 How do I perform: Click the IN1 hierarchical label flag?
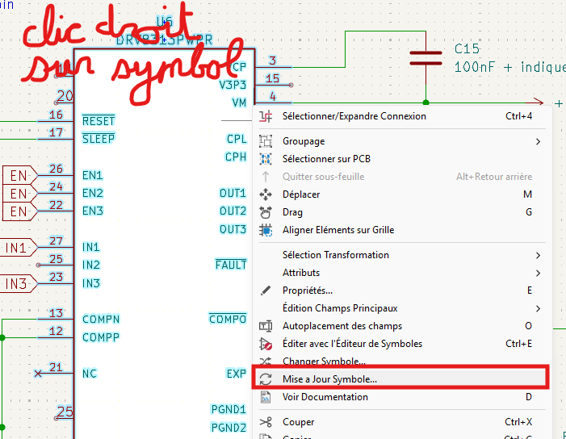pos(19,248)
